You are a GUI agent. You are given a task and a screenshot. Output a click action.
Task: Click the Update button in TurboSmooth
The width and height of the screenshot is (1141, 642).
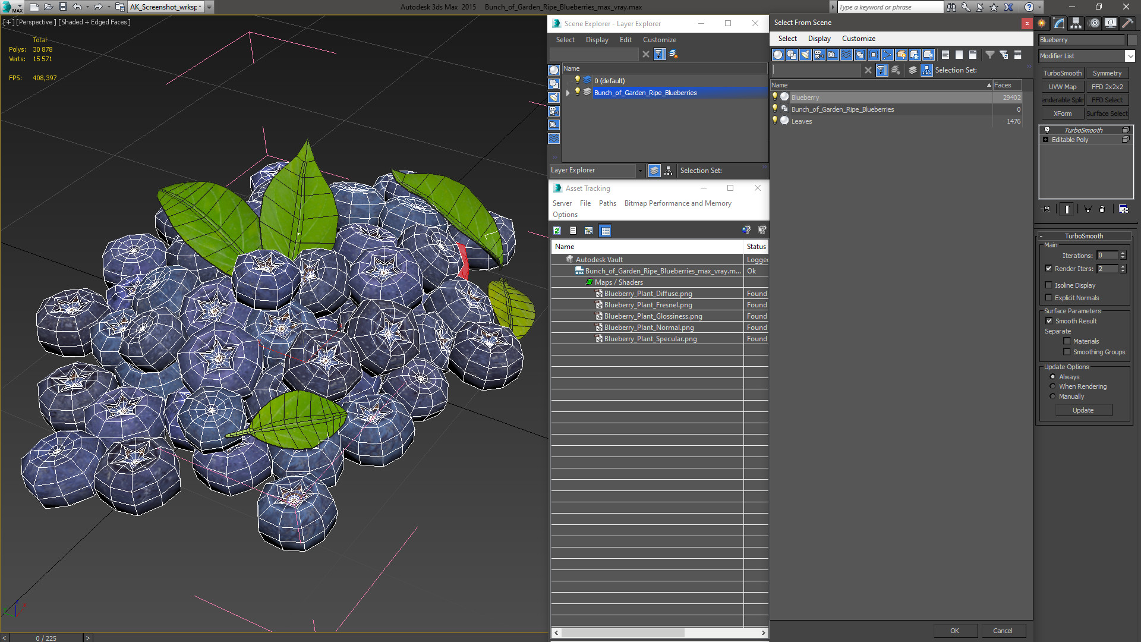1083,410
